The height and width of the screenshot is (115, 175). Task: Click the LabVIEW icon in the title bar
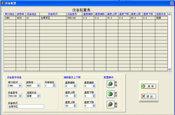click(x=3, y=3)
